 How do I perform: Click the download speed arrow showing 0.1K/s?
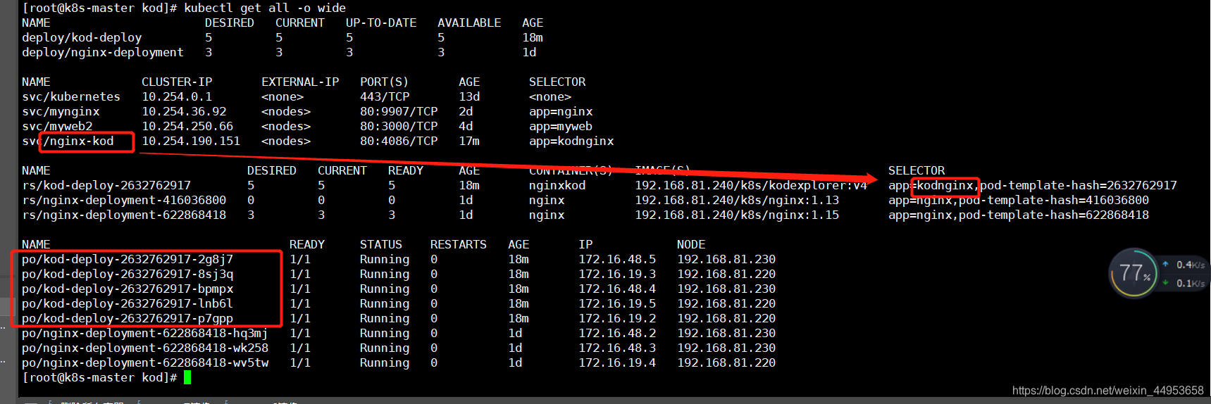tap(1165, 283)
